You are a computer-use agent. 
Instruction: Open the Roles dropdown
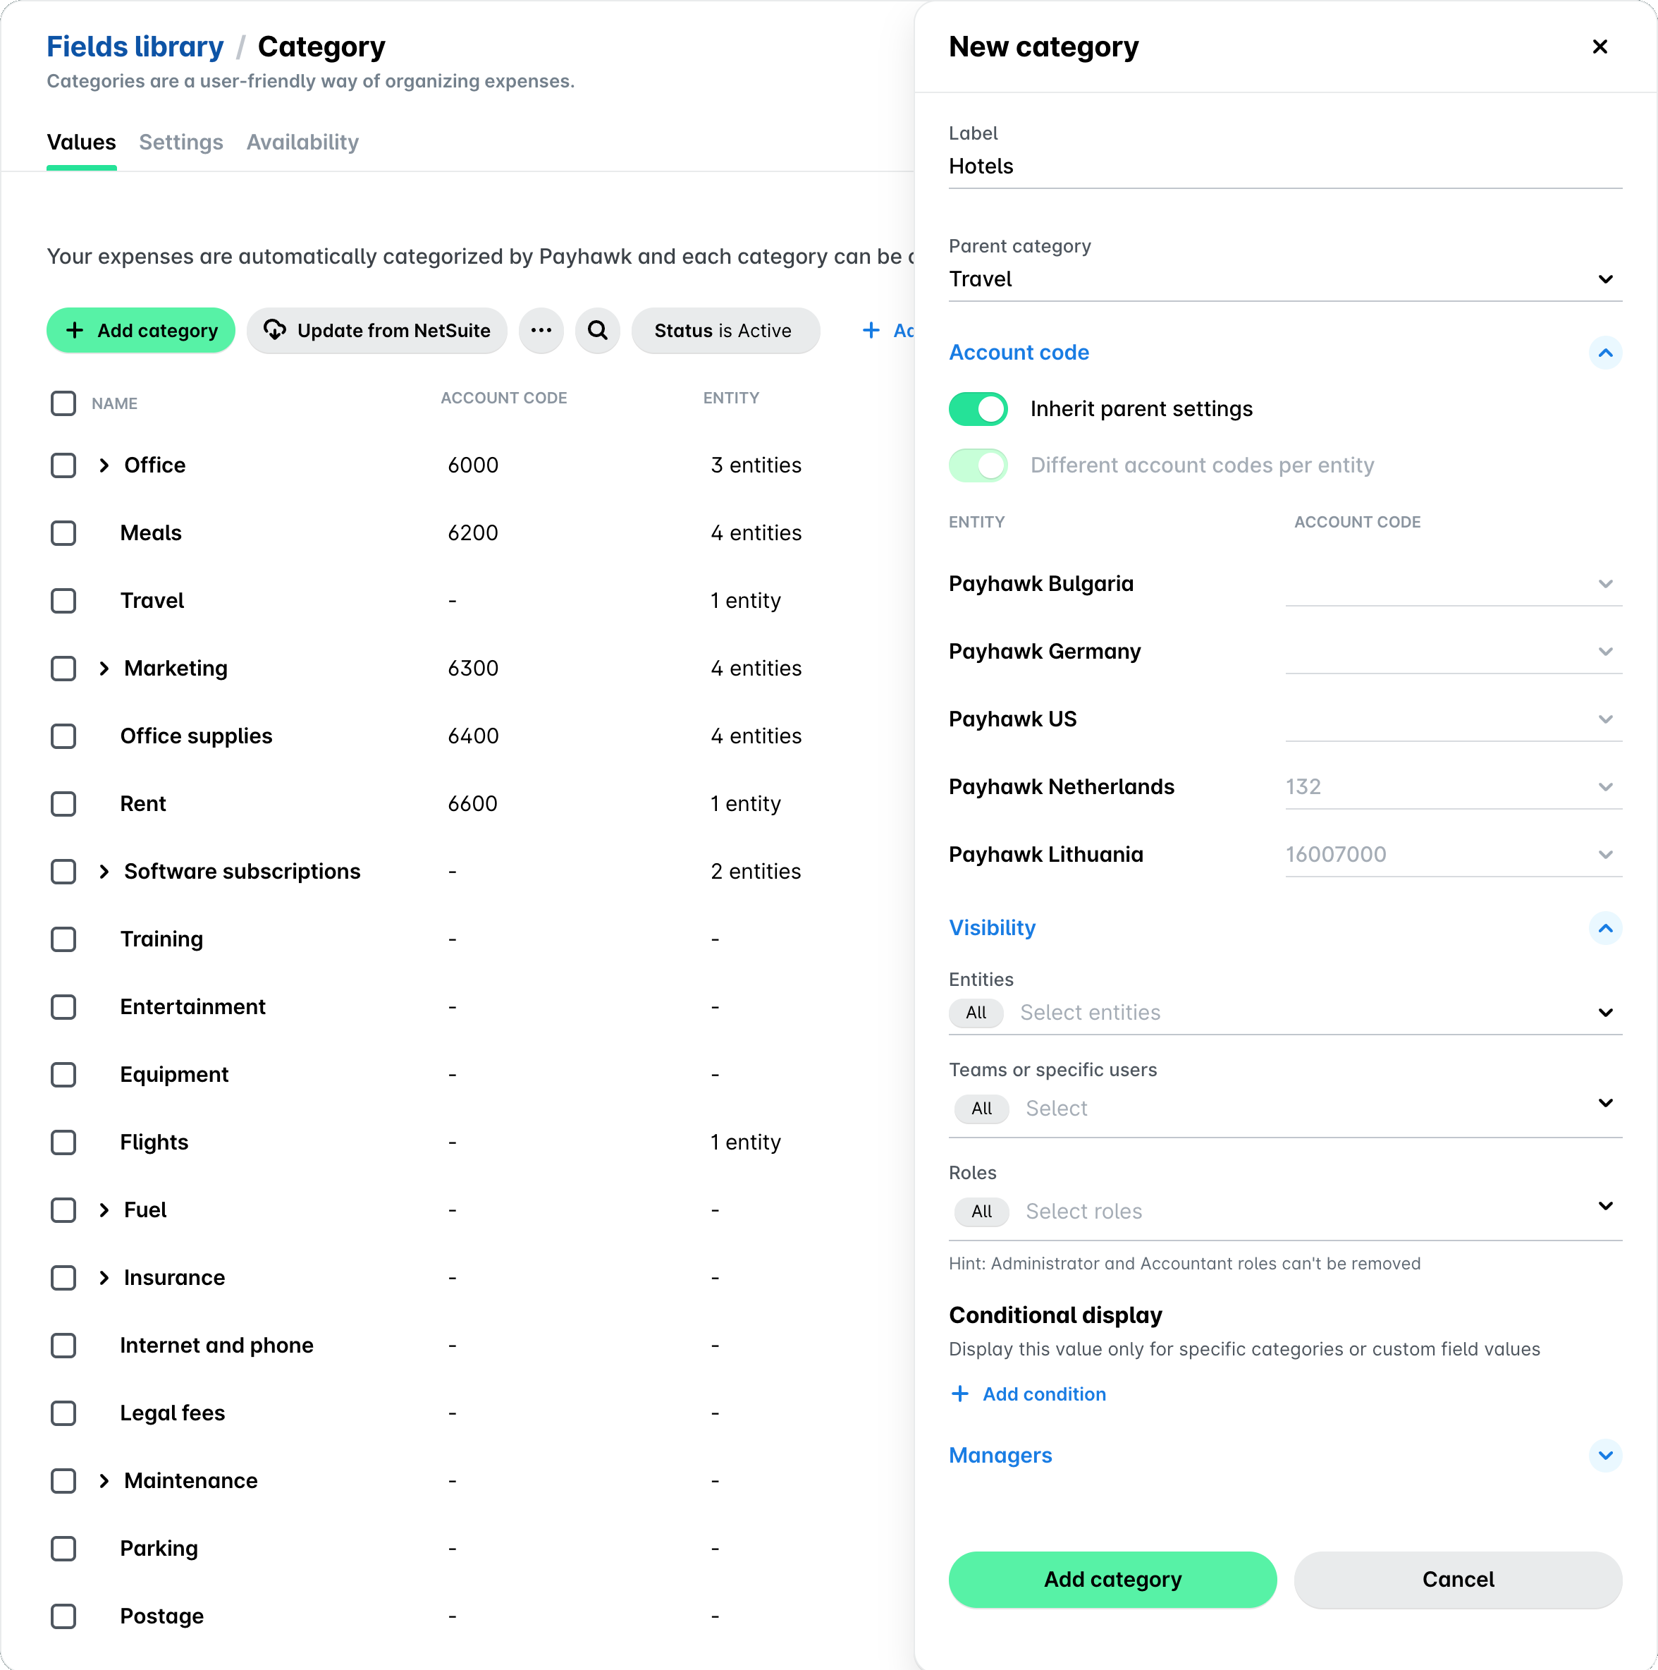1285,1210
